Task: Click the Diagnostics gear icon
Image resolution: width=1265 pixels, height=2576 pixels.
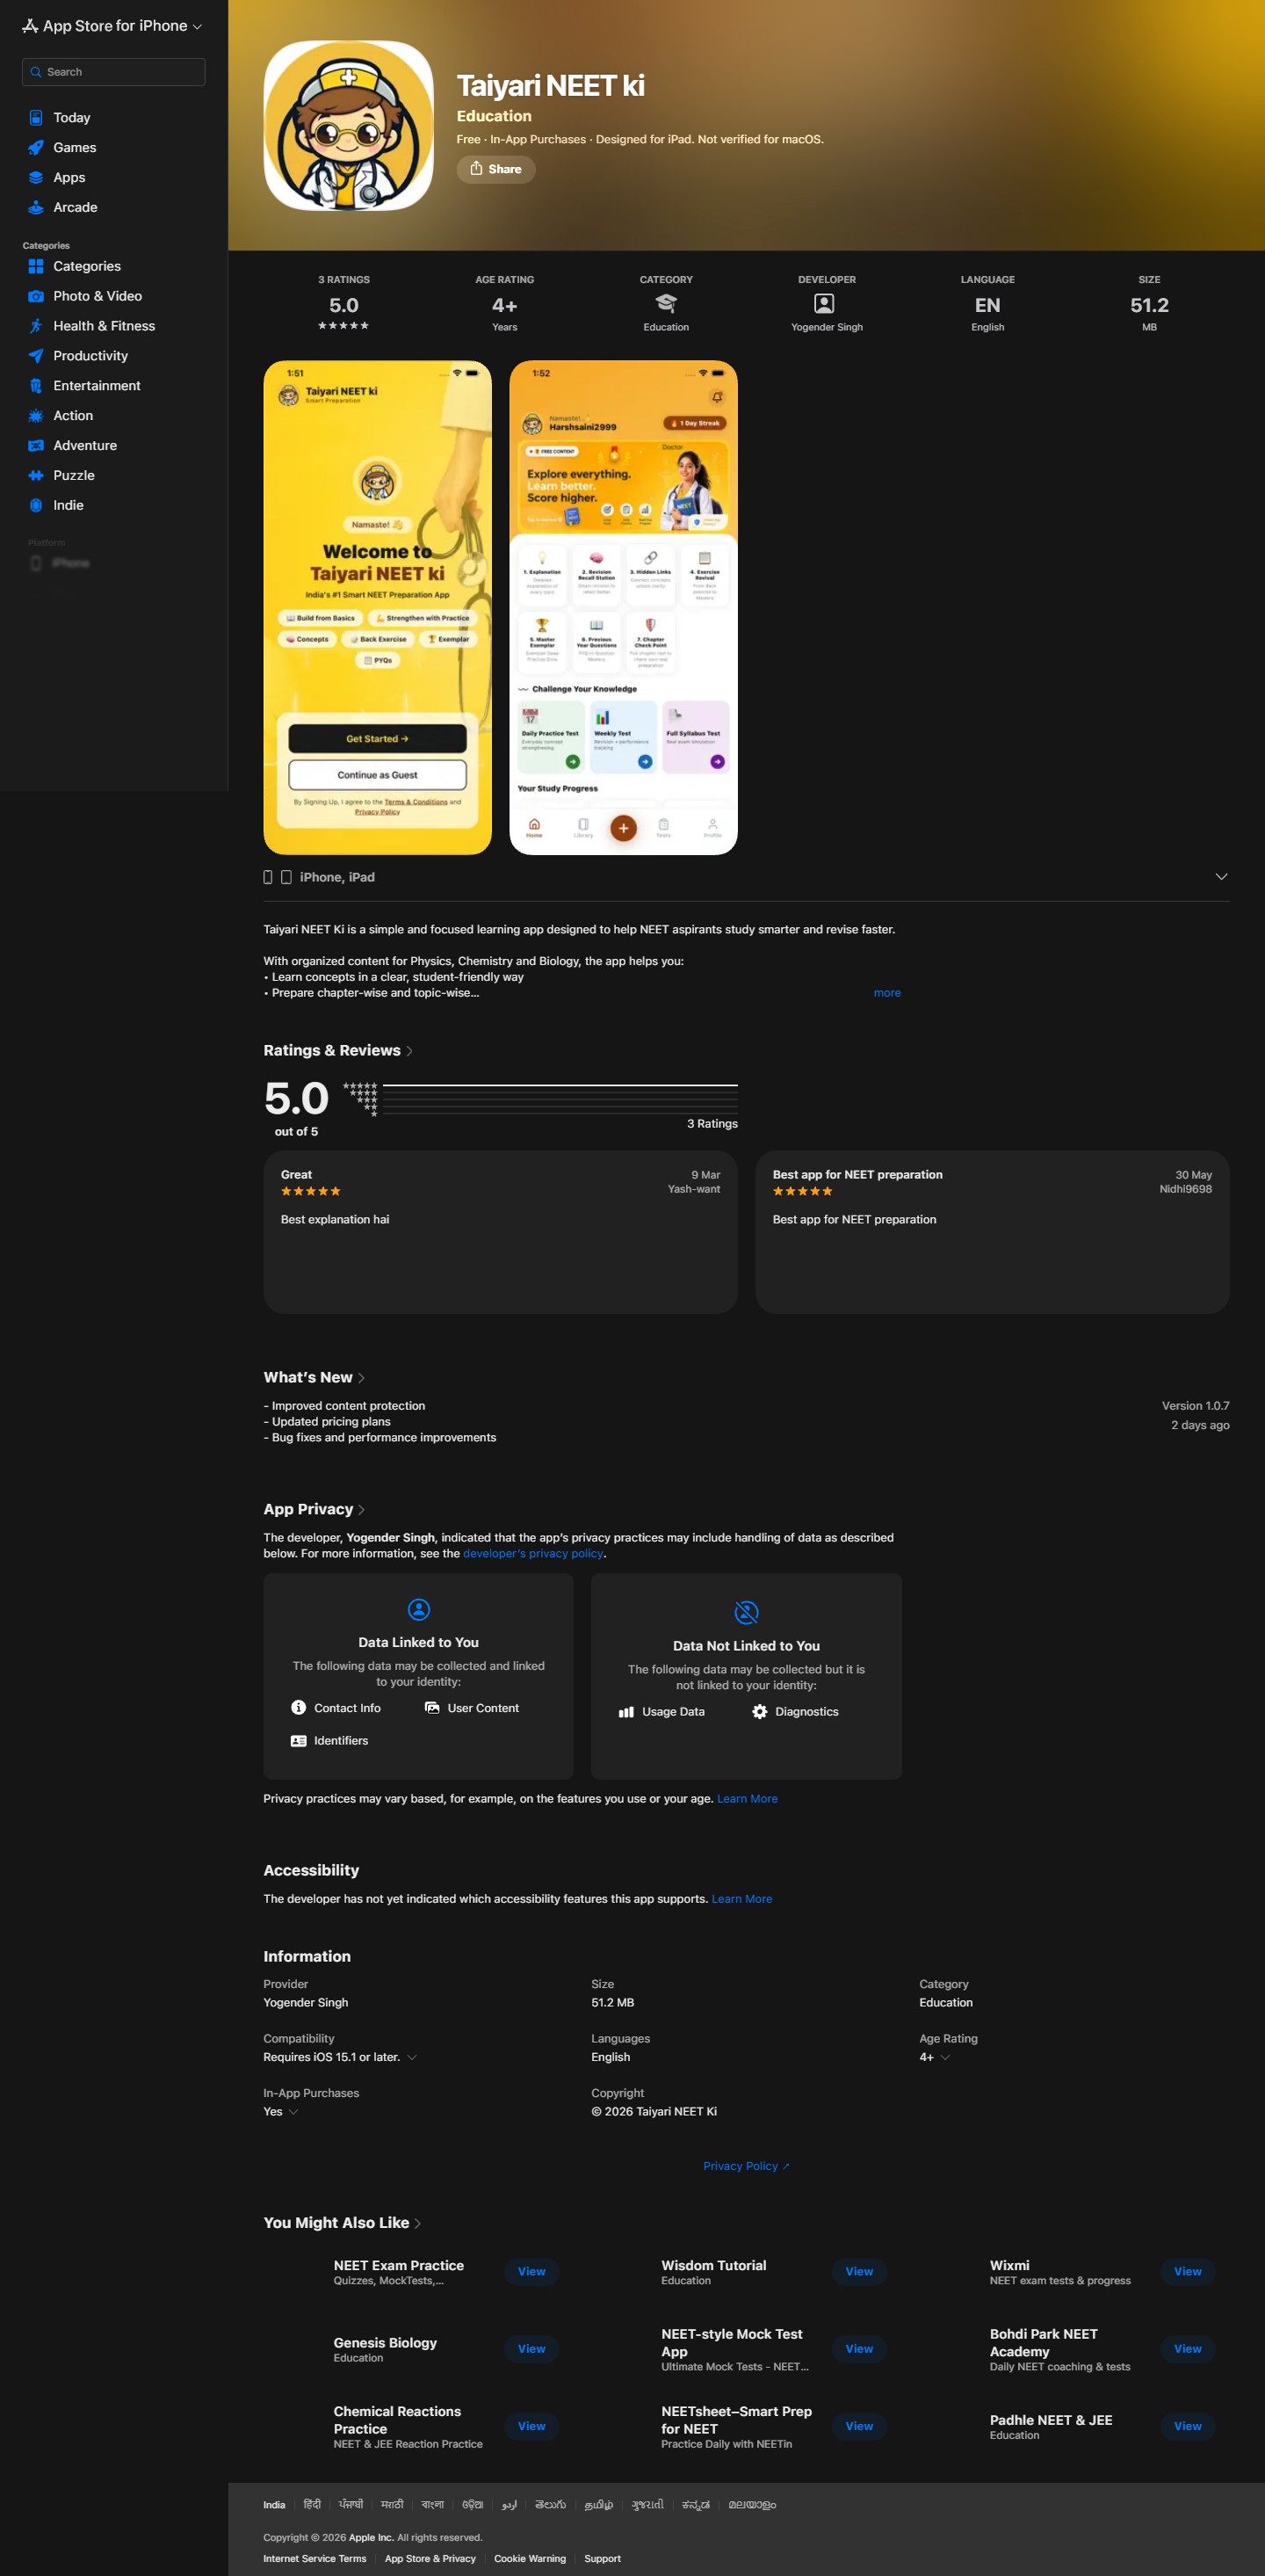Action: (759, 1712)
